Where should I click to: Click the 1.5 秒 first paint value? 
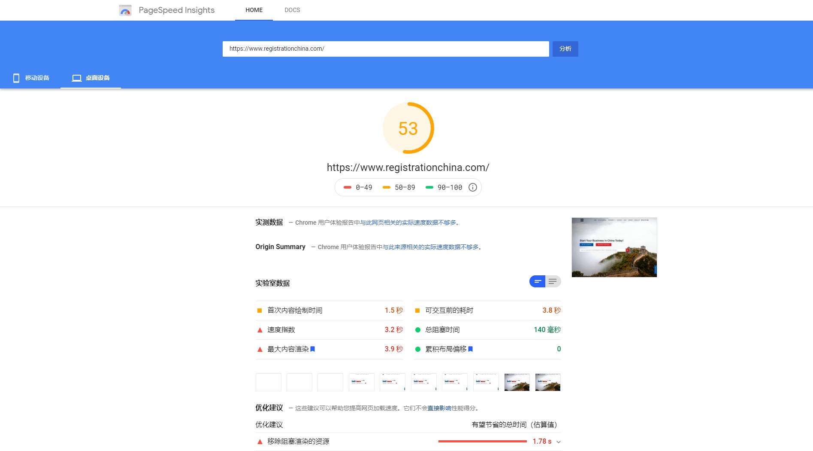point(393,311)
